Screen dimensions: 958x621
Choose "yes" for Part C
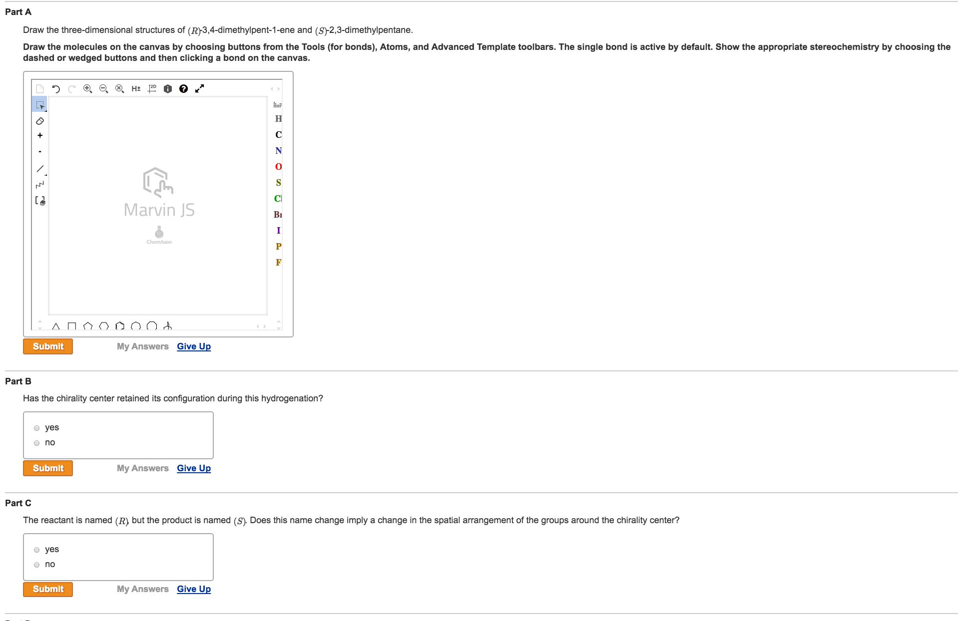coord(37,550)
